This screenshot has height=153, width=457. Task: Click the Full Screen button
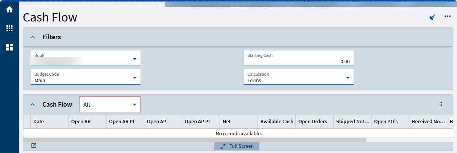[x=237, y=146]
